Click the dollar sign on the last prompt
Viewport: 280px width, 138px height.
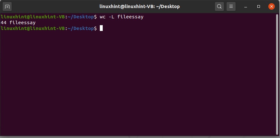(x=95, y=28)
